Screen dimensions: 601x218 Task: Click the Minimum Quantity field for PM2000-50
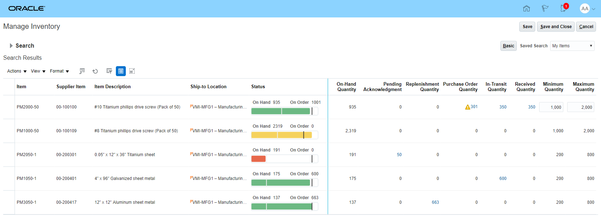click(551, 107)
